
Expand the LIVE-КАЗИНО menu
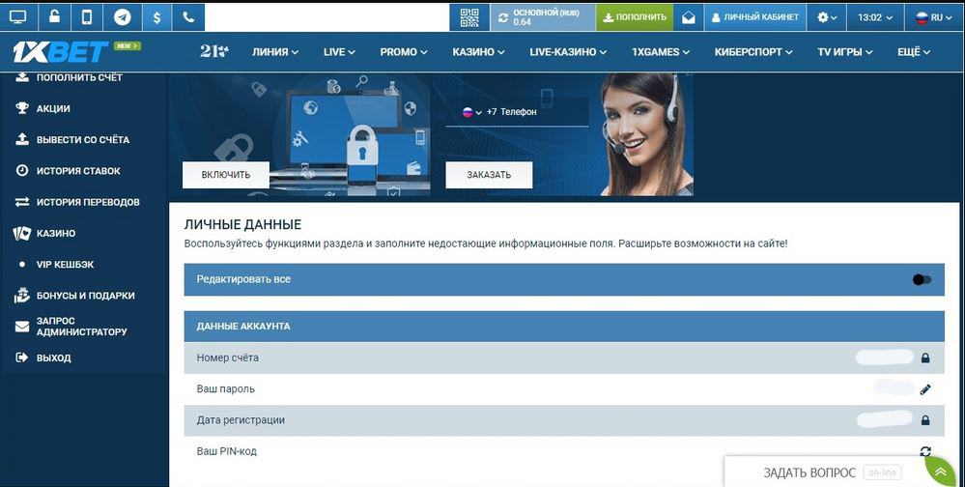568,52
